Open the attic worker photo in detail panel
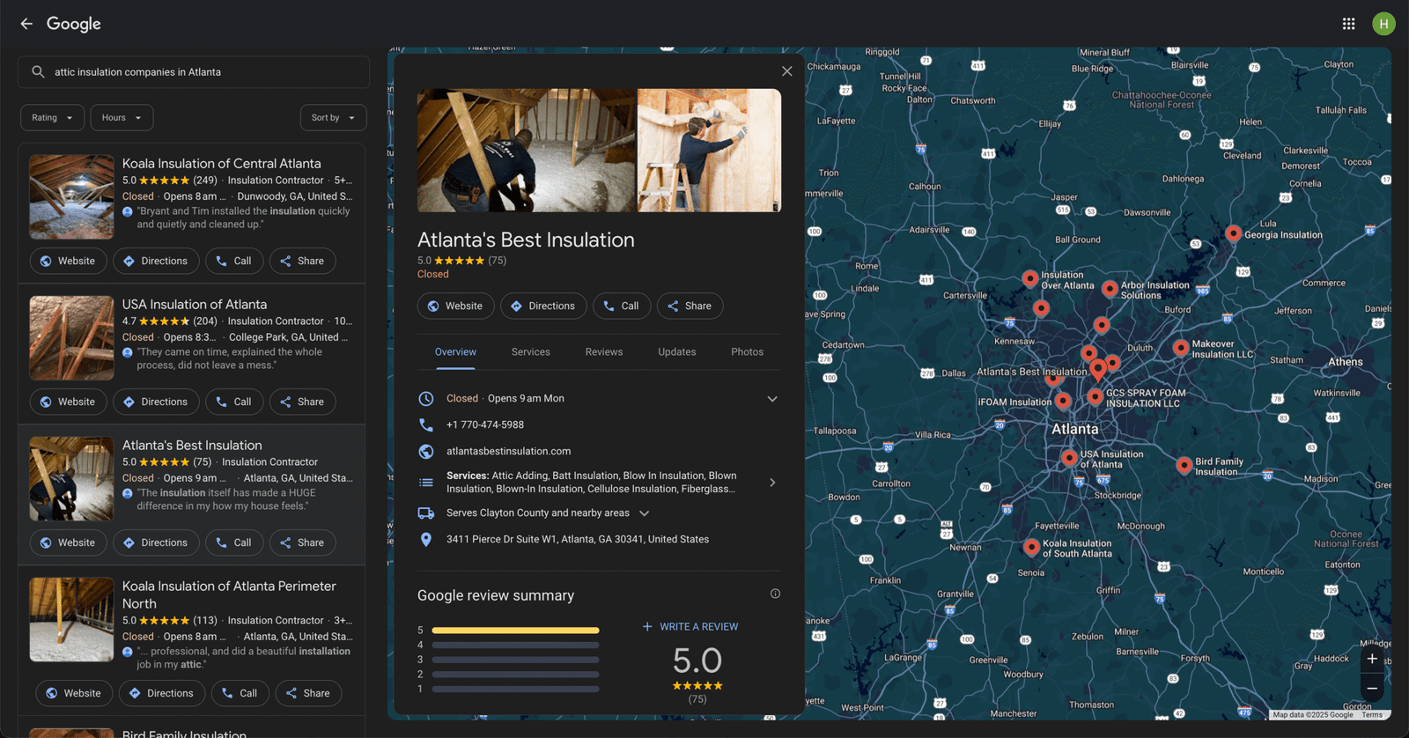The height and width of the screenshot is (738, 1409). tap(526, 150)
